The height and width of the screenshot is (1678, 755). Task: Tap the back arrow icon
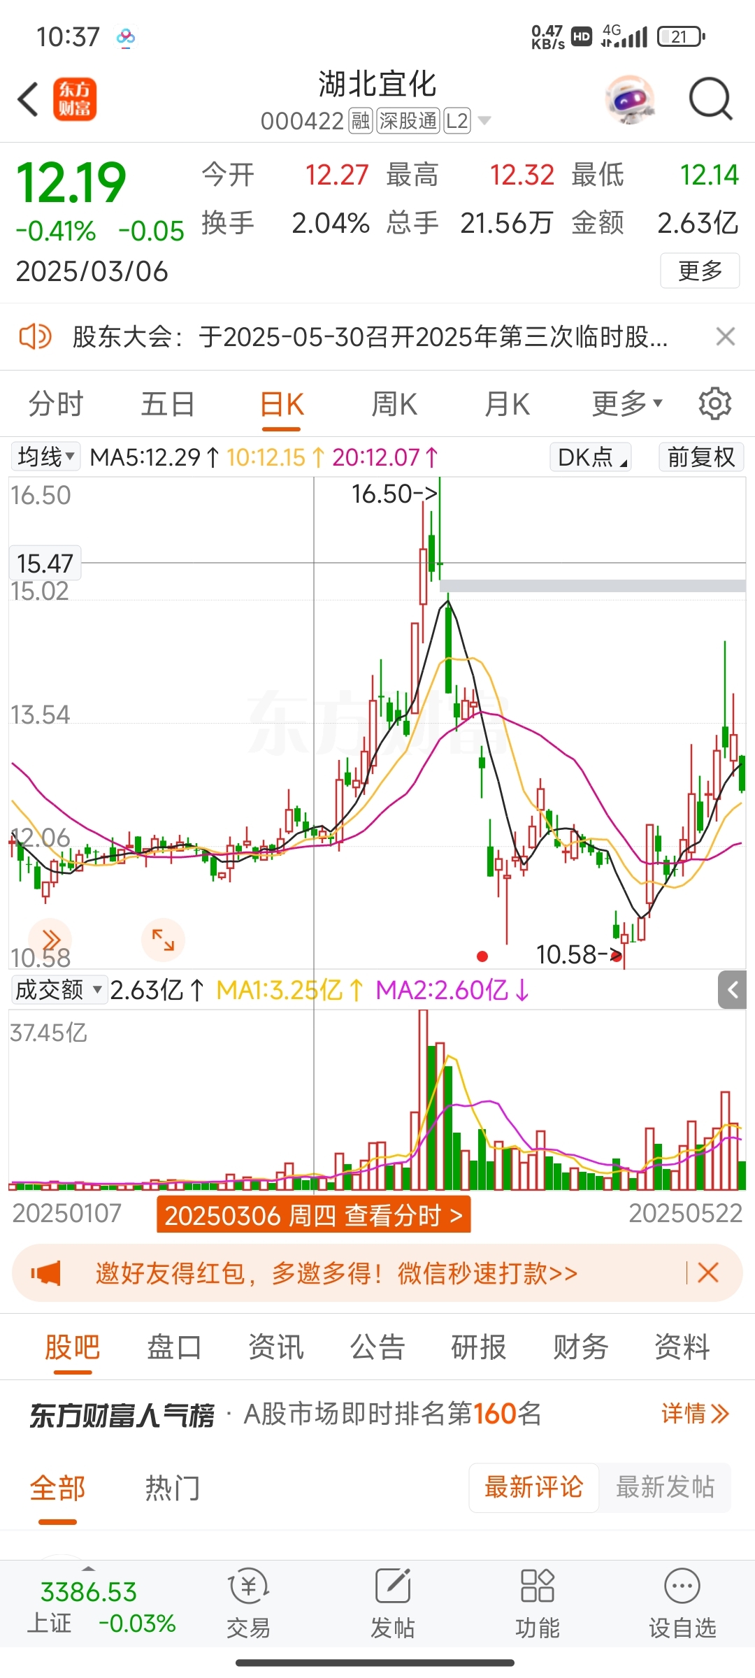tap(28, 99)
